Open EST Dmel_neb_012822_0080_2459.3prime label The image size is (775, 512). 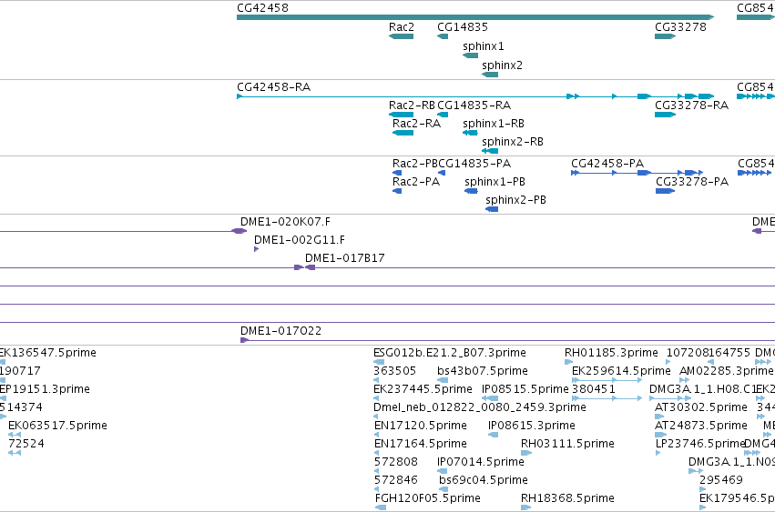(x=479, y=407)
